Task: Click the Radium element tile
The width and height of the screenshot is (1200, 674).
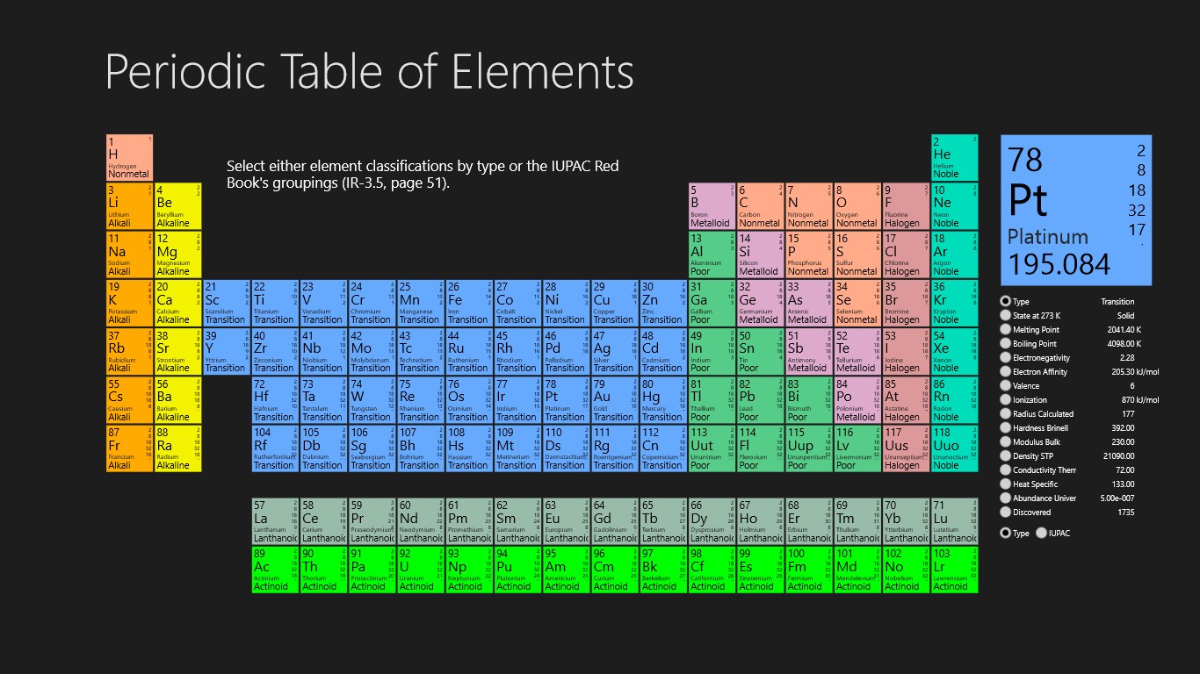Action: (x=178, y=448)
